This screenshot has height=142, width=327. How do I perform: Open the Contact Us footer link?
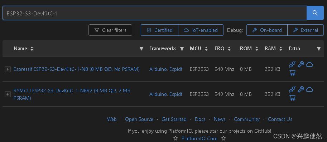(280, 119)
